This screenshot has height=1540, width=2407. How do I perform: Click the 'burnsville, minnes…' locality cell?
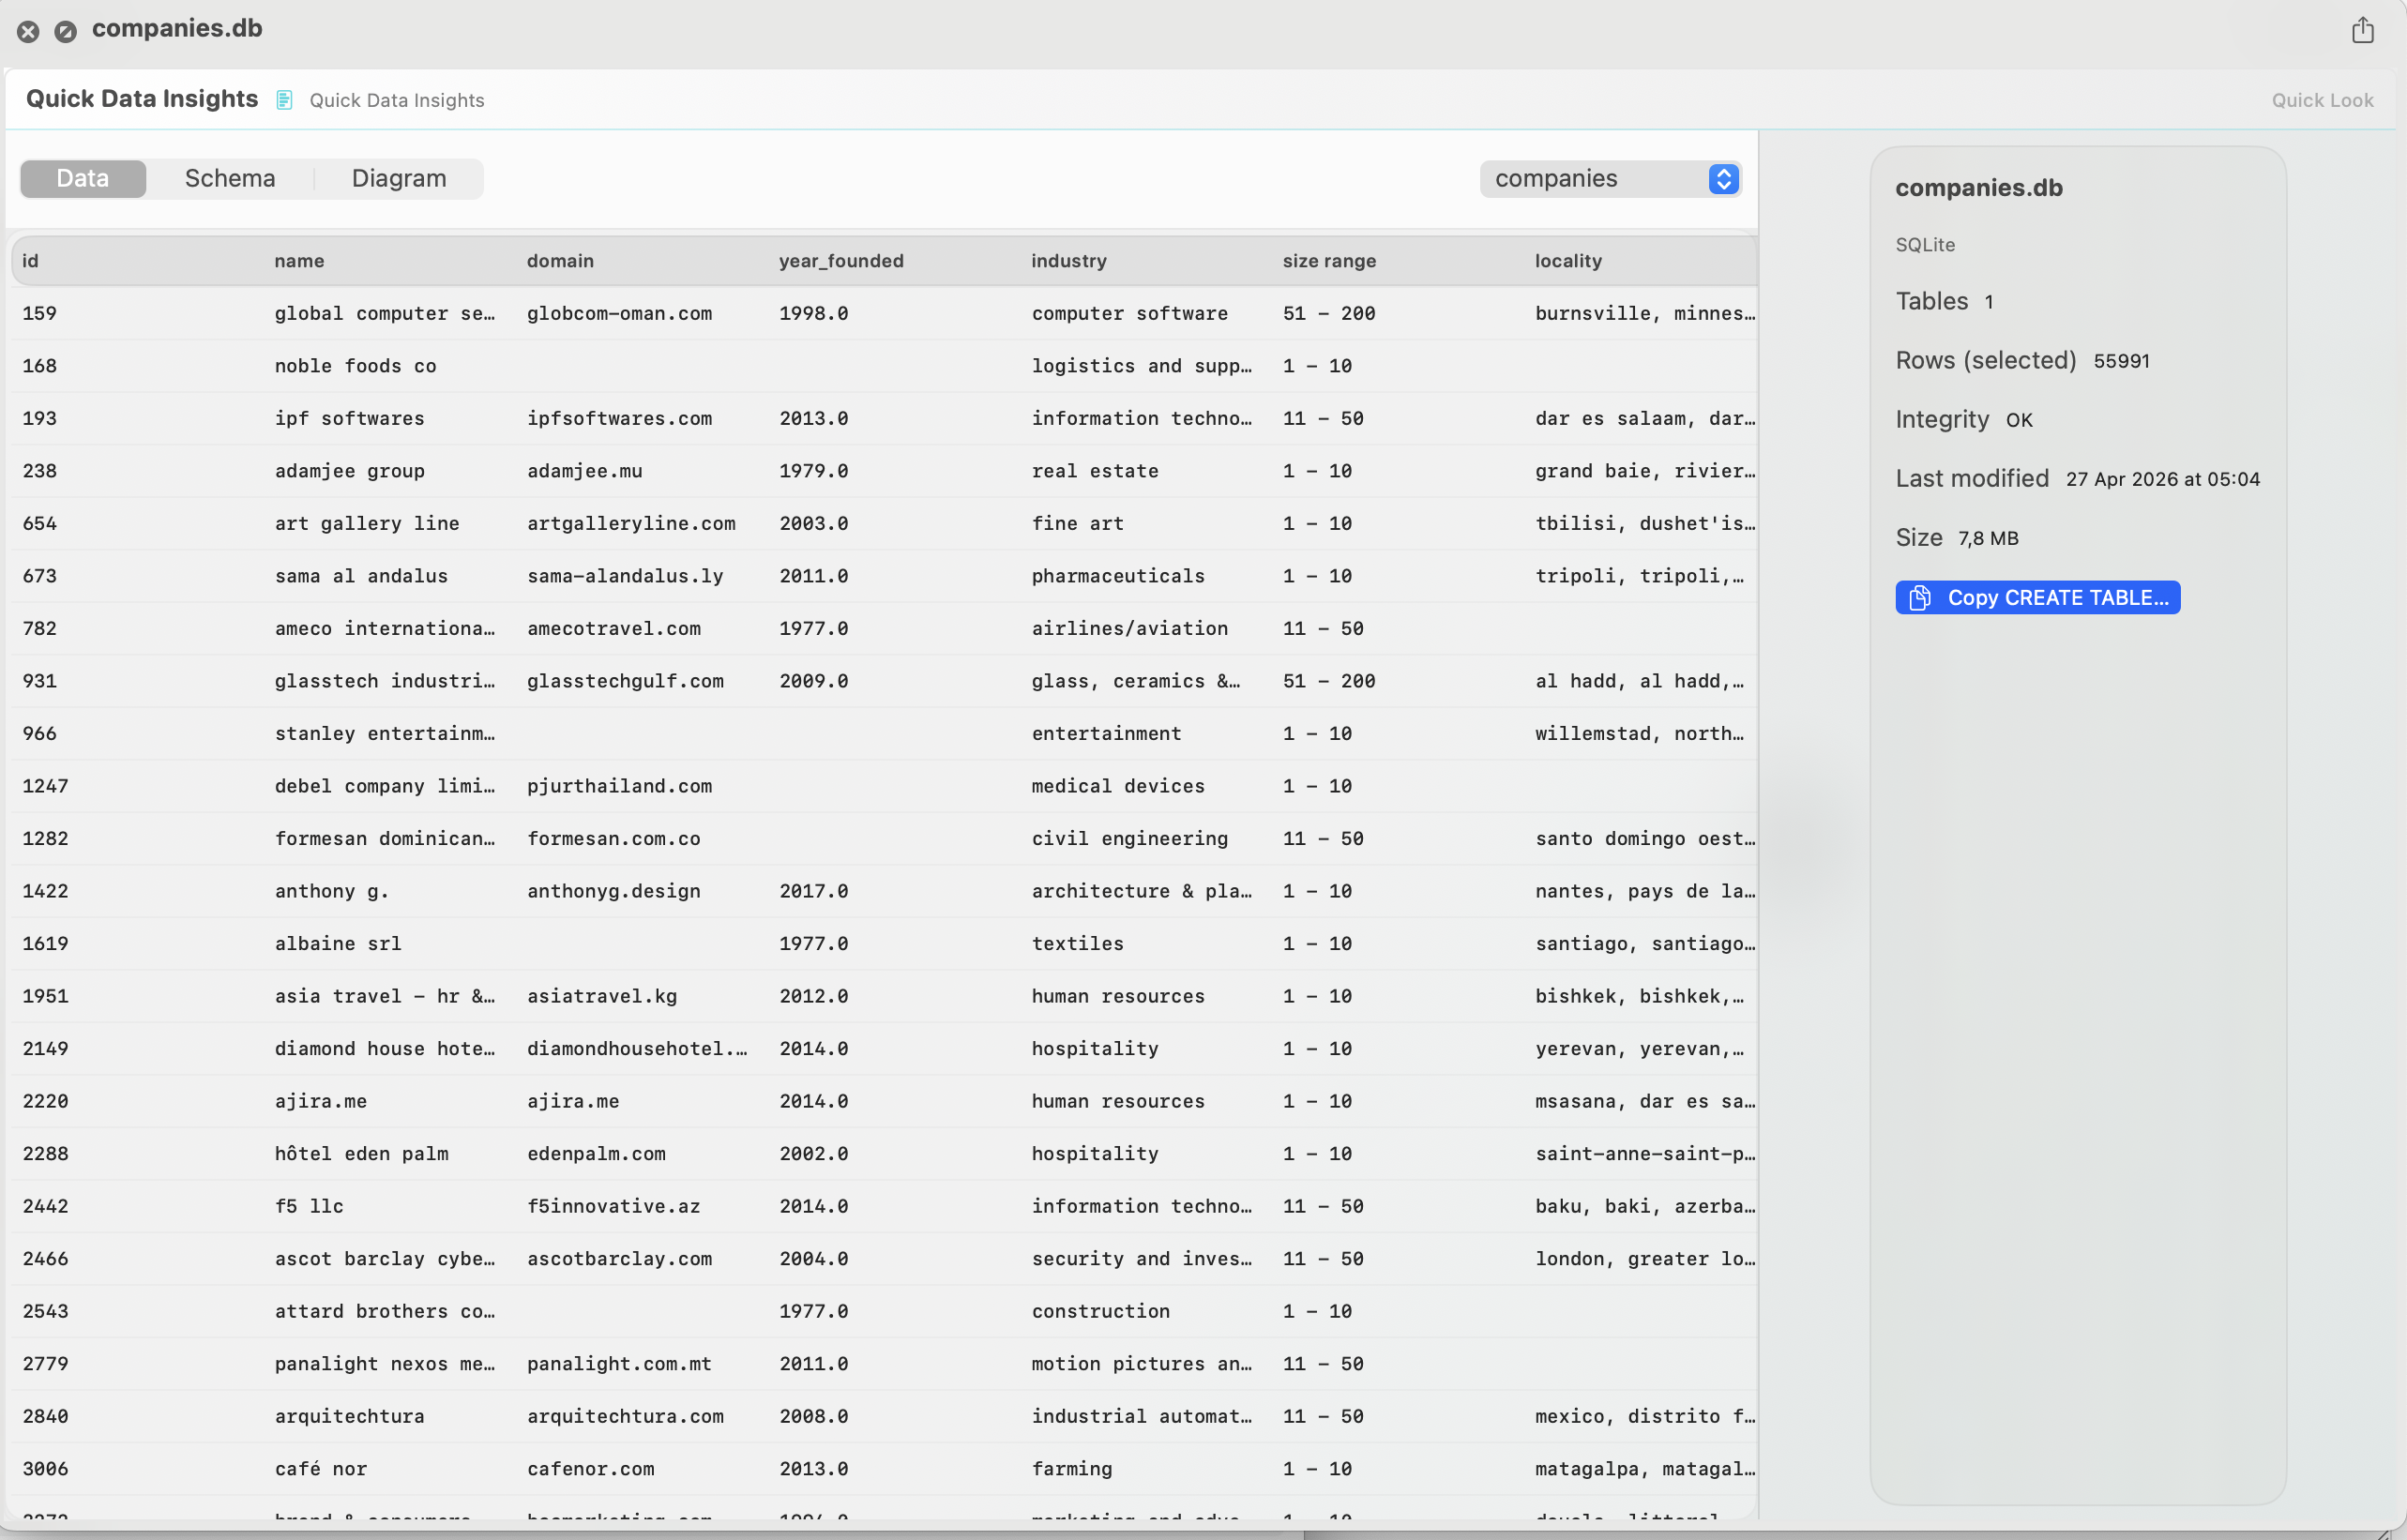click(1645, 314)
